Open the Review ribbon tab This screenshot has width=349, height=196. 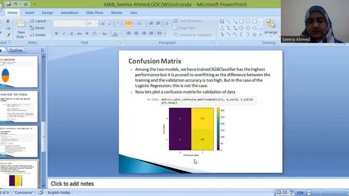117,13
